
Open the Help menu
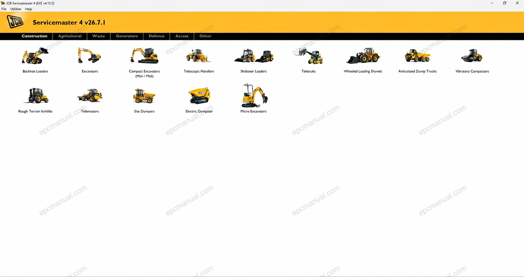pyautogui.click(x=28, y=9)
